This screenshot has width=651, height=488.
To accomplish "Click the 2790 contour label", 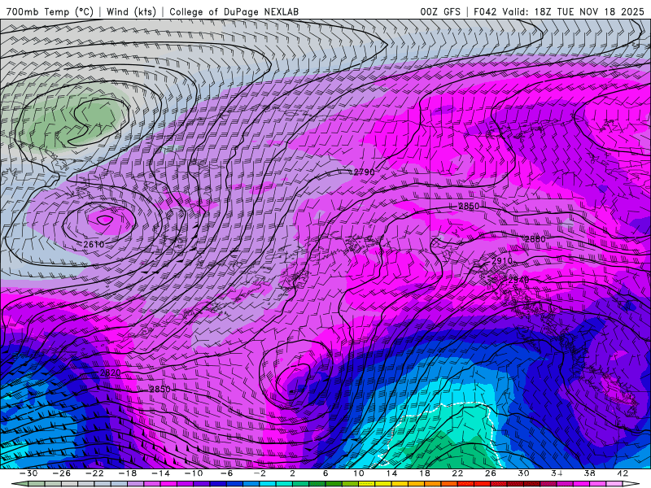I will (364, 172).
